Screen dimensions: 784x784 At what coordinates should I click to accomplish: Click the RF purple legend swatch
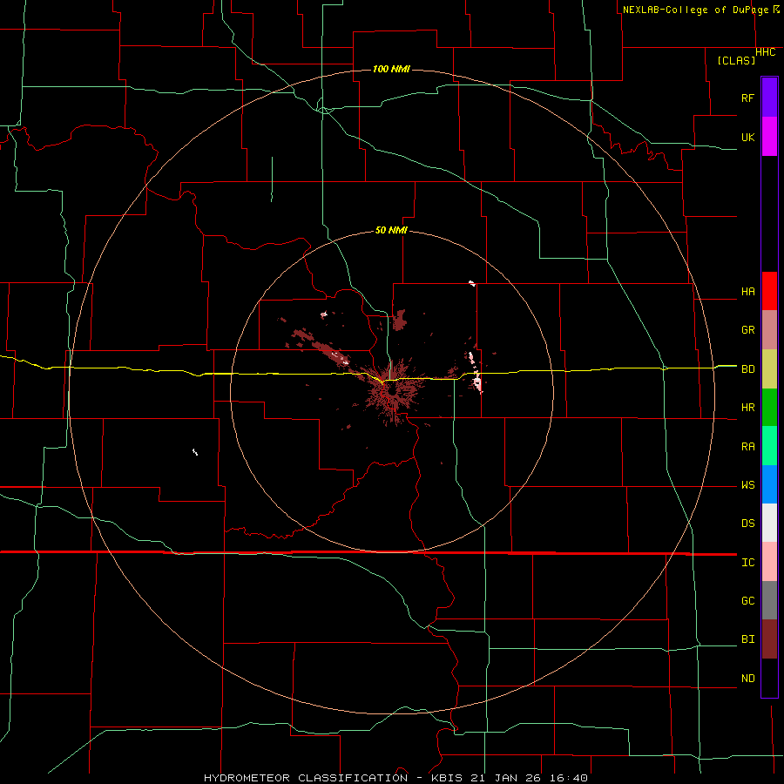point(769,98)
